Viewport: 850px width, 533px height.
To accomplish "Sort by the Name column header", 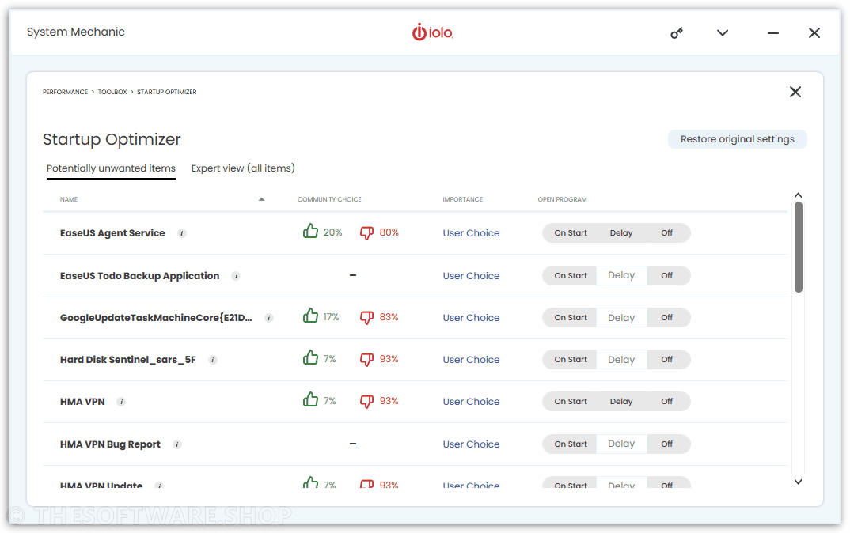I will tap(69, 200).
